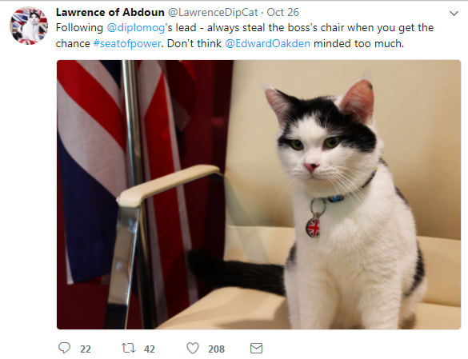Share tweet via envelope message icon
The width and height of the screenshot is (468, 359).
(x=256, y=349)
